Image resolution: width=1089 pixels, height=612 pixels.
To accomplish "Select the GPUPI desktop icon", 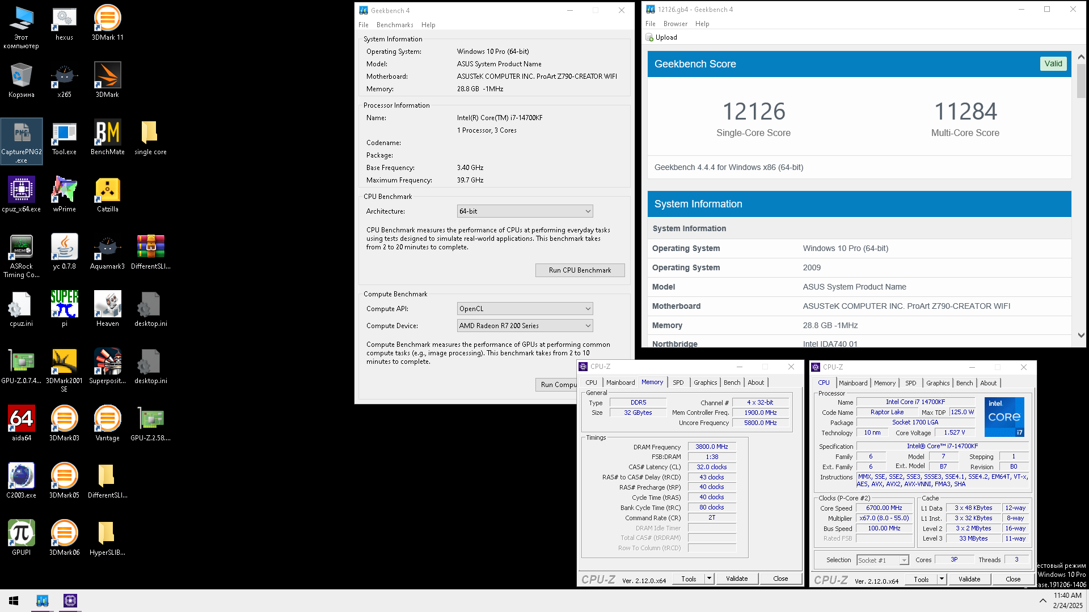I will pyautogui.click(x=22, y=538).
